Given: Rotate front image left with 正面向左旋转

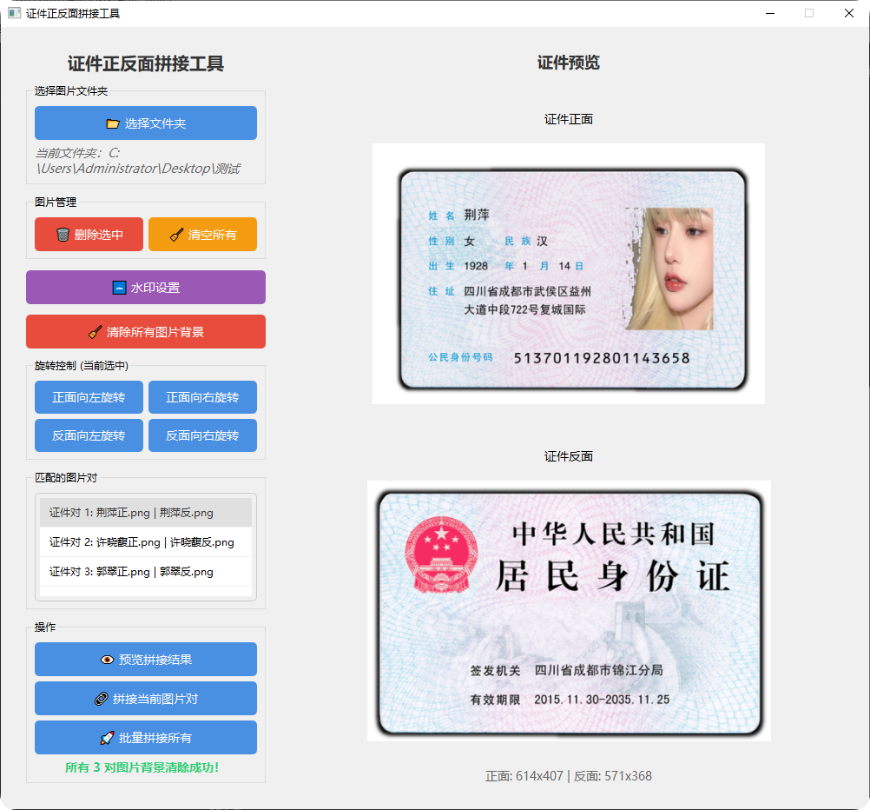Looking at the screenshot, I should [88, 396].
